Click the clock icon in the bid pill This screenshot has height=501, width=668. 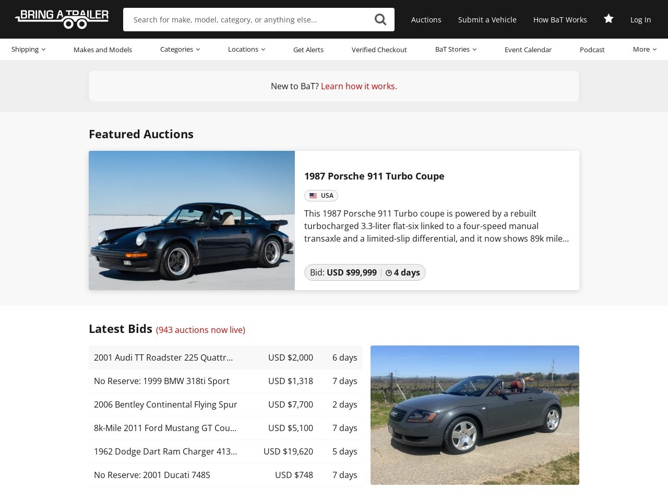388,273
